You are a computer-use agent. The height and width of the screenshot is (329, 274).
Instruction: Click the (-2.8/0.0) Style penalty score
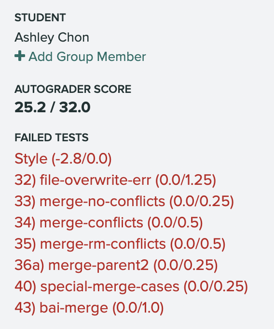point(82,159)
